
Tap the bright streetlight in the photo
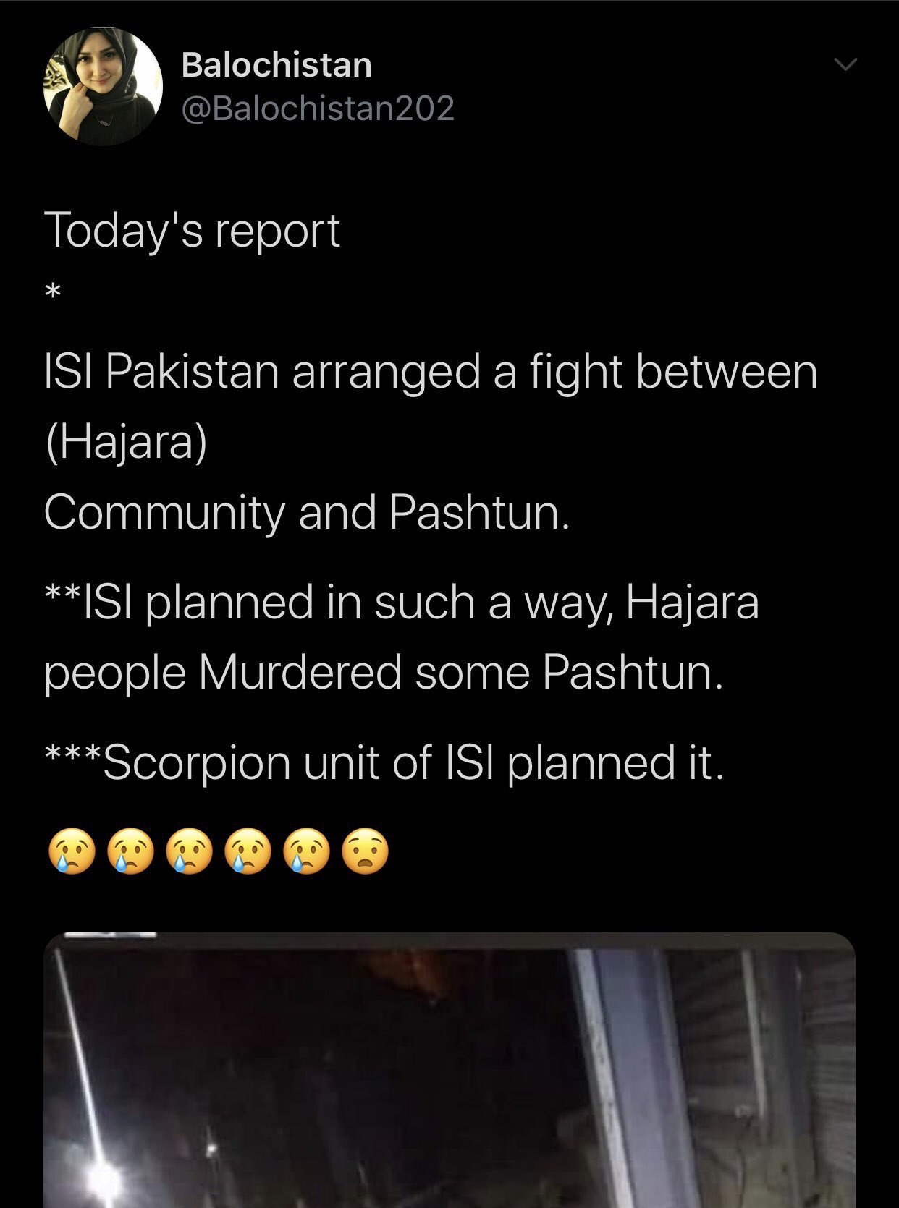click(101, 1175)
